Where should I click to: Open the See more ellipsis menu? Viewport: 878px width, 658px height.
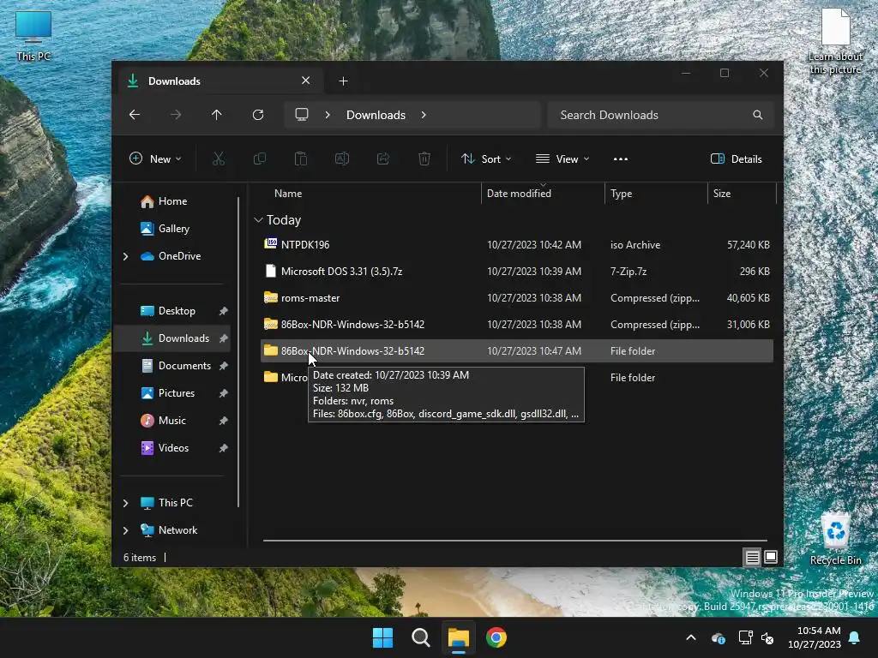coord(621,159)
